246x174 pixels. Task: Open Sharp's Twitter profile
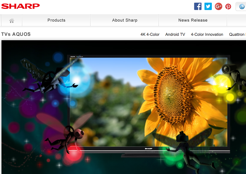[x=208, y=6]
